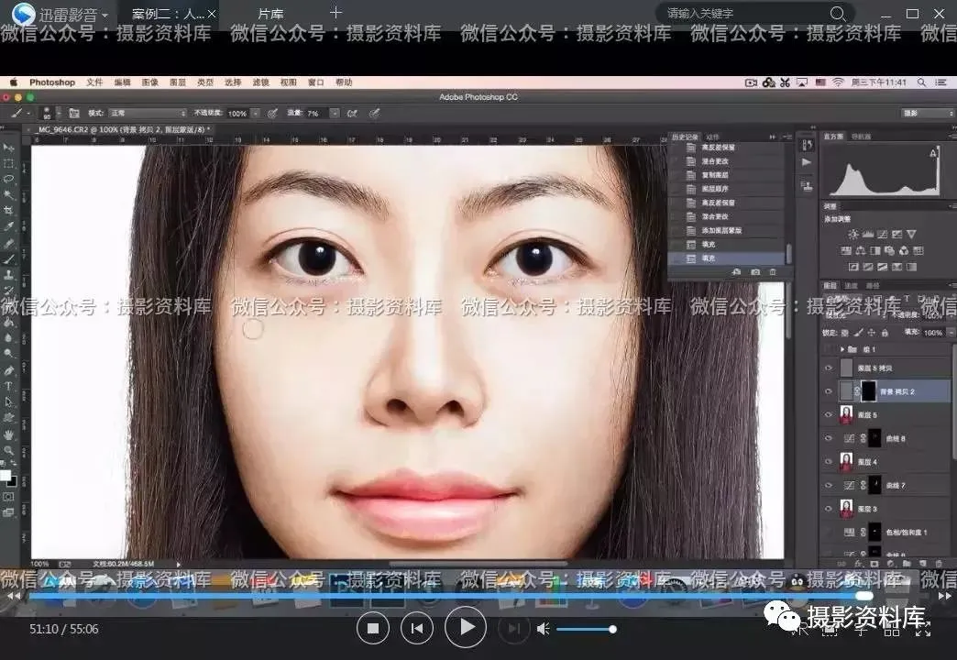Open 迅雷影音 app menu dropdown
This screenshot has height=660, width=957.
point(105,15)
